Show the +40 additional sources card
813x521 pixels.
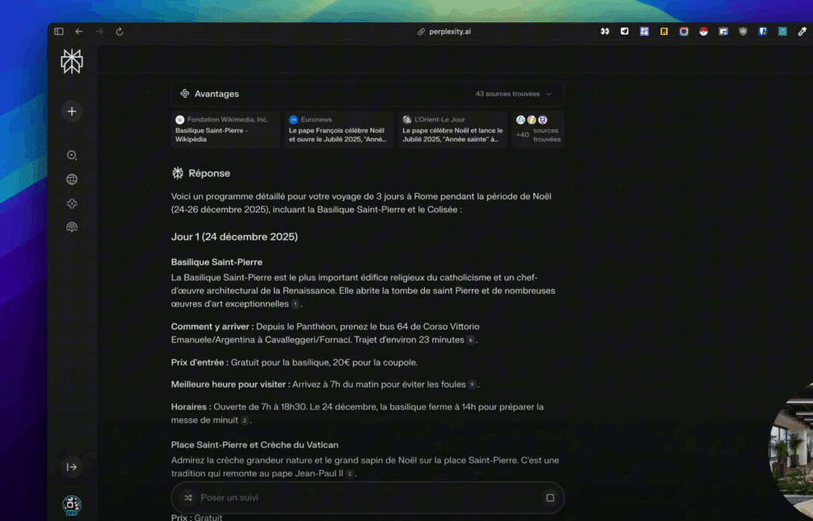[x=538, y=129]
